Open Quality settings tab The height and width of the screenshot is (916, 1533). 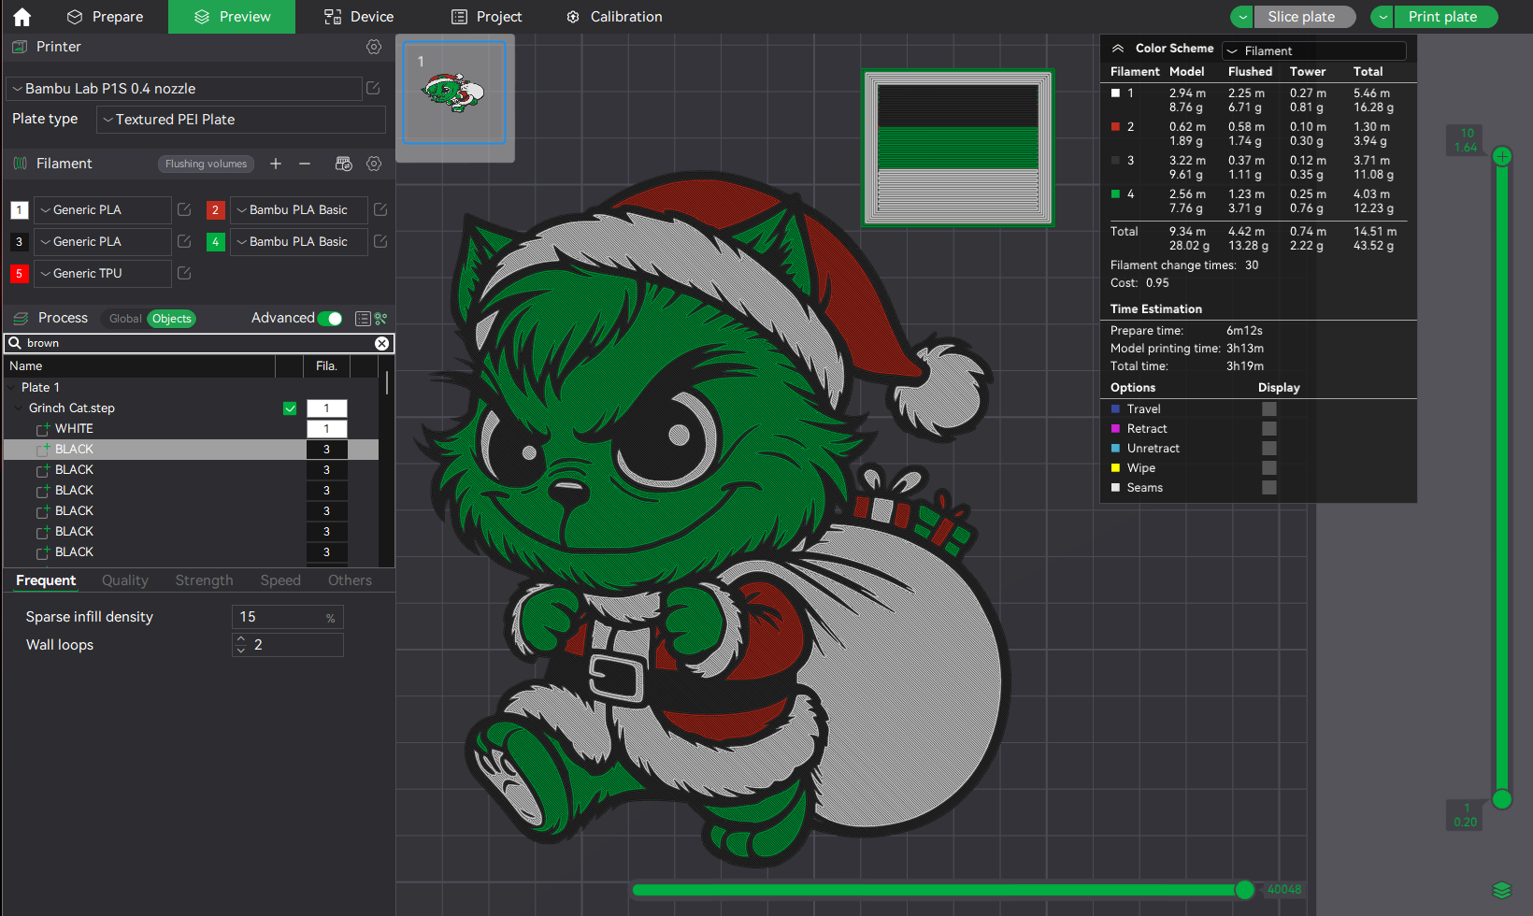pos(125,580)
